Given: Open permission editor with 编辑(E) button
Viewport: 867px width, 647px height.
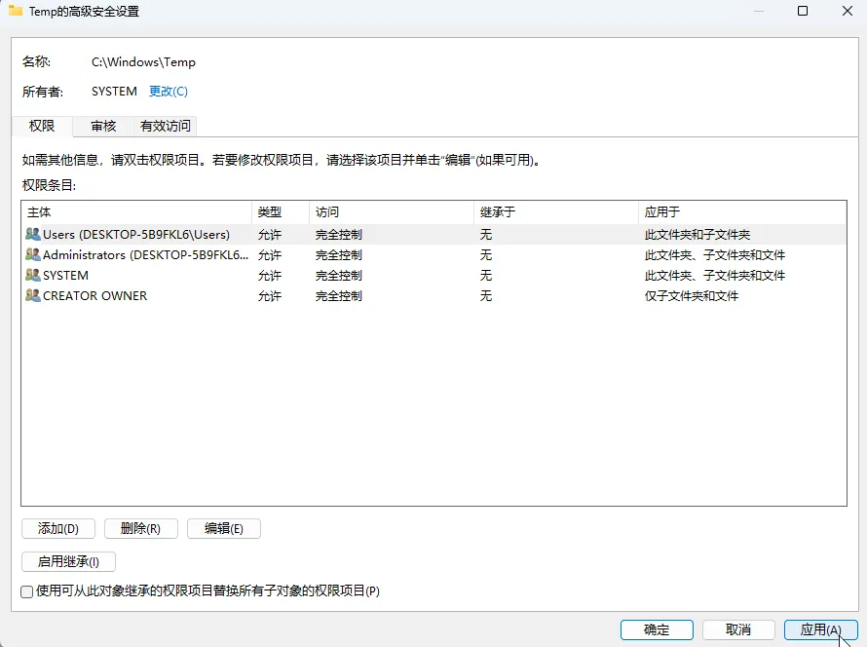Looking at the screenshot, I should 224,529.
